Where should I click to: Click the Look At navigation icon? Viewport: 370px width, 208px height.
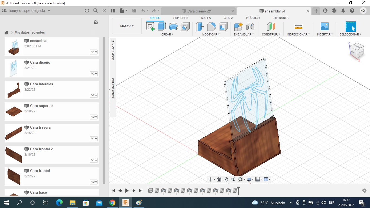(x=219, y=179)
